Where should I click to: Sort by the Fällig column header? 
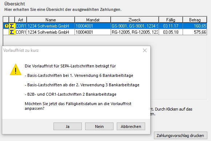click(171, 20)
